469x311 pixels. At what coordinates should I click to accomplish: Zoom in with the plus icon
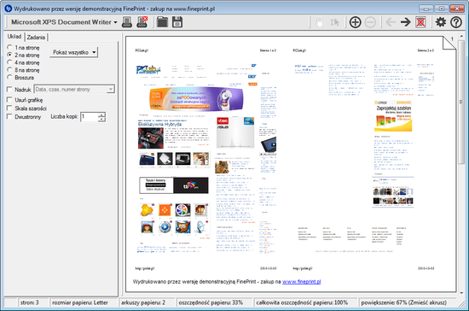click(355, 22)
